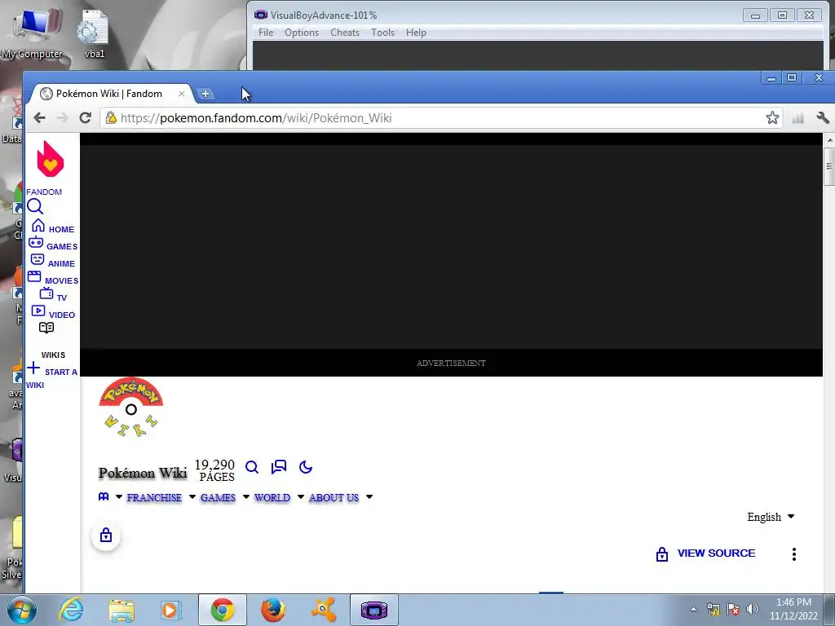The width and height of the screenshot is (835, 626).
Task: Click the Pokémon Wiki title link
Action: click(x=143, y=473)
